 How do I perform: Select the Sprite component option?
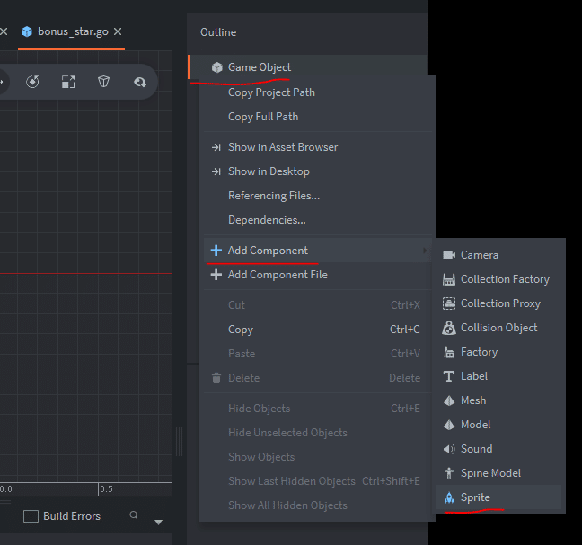[498, 497]
